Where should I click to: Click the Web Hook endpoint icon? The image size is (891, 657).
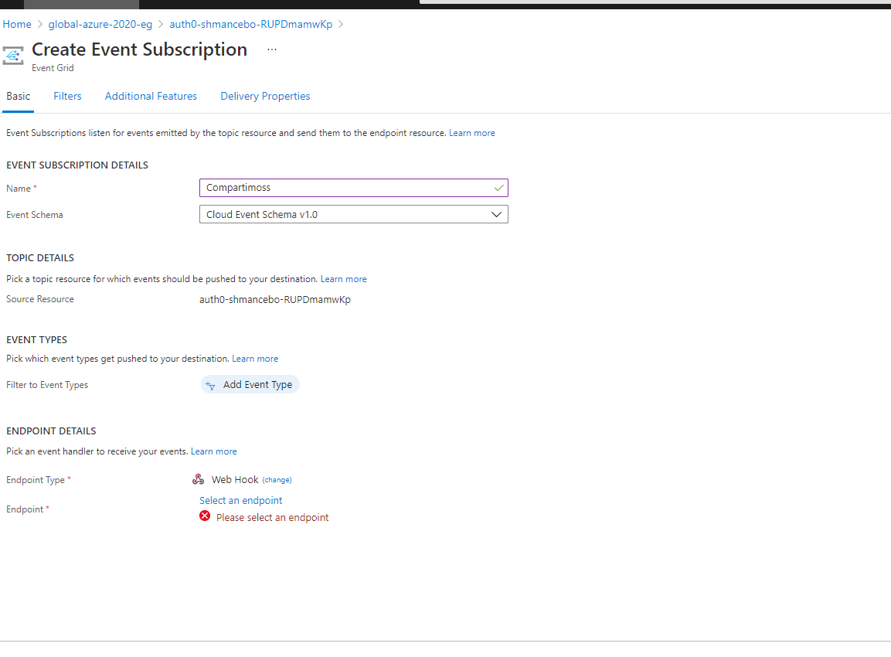tap(199, 479)
